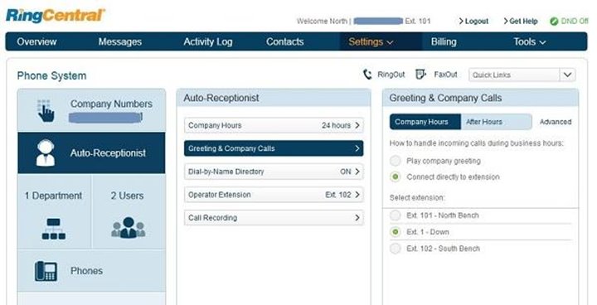Select Play company greeting radio option
Viewport: 597px width, 305px height.
[x=396, y=161]
